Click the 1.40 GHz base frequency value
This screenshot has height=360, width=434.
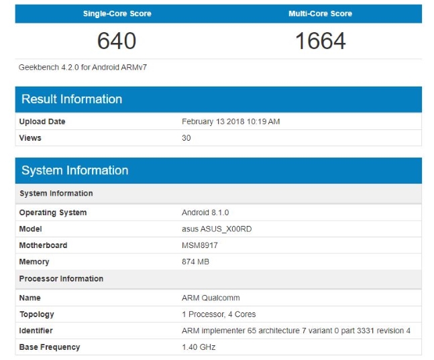(x=199, y=347)
